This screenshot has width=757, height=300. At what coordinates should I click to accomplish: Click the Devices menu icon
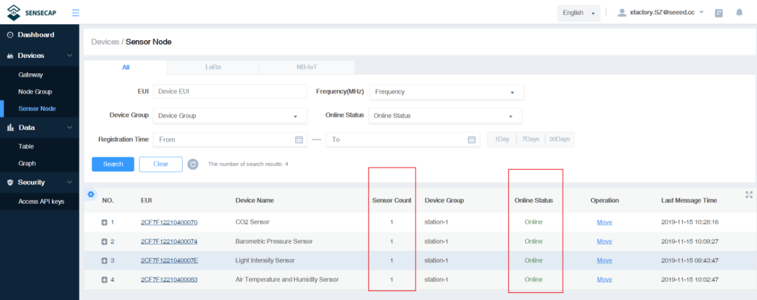coord(10,56)
